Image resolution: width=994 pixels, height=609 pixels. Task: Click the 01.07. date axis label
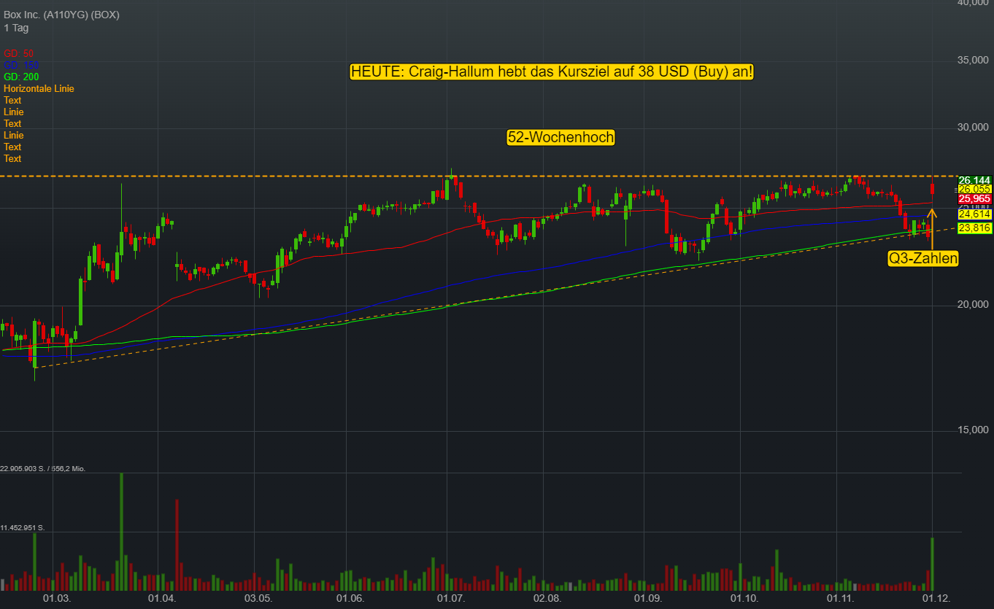[x=450, y=598]
